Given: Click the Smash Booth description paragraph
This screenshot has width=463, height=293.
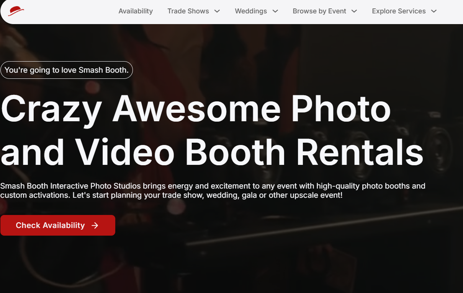Looking at the screenshot, I should point(213,190).
